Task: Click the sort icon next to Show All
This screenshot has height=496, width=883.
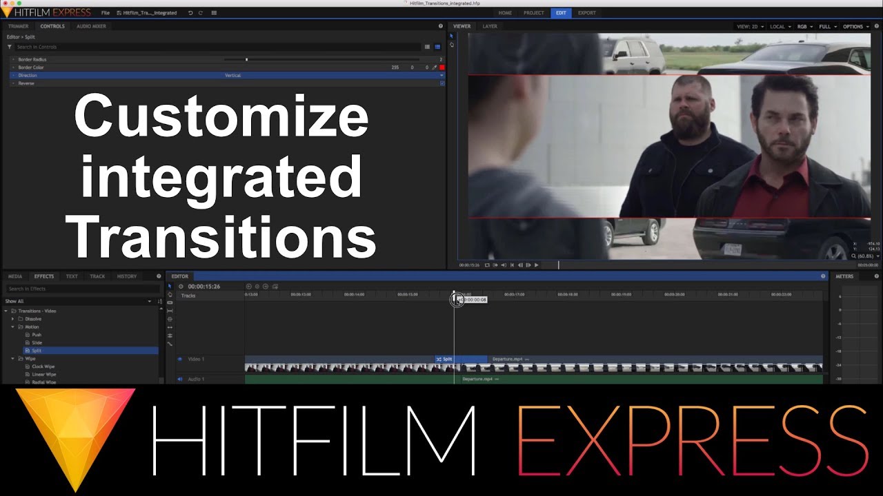Action: (160, 301)
